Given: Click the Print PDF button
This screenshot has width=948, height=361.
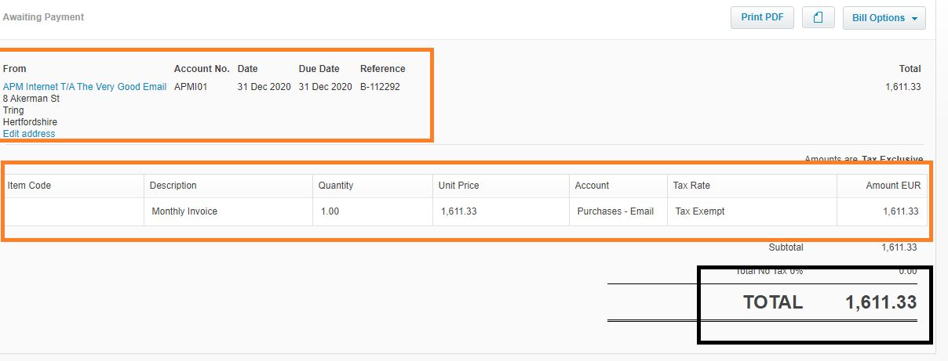Looking at the screenshot, I should [762, 18].
